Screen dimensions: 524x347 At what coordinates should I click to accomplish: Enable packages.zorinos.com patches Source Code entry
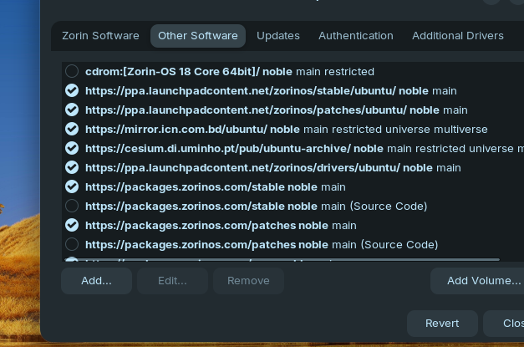coord(72,245)
